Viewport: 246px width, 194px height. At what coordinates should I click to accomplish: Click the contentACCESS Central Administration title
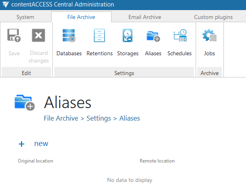click(62, 4)
